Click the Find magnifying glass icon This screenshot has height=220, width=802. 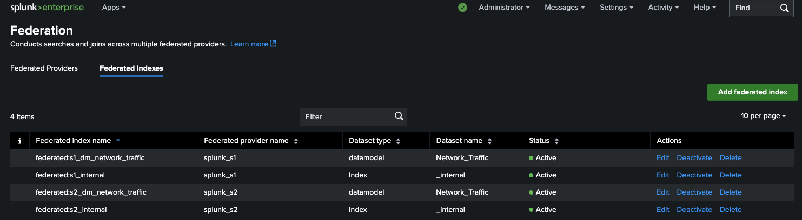tap(785, 8)
